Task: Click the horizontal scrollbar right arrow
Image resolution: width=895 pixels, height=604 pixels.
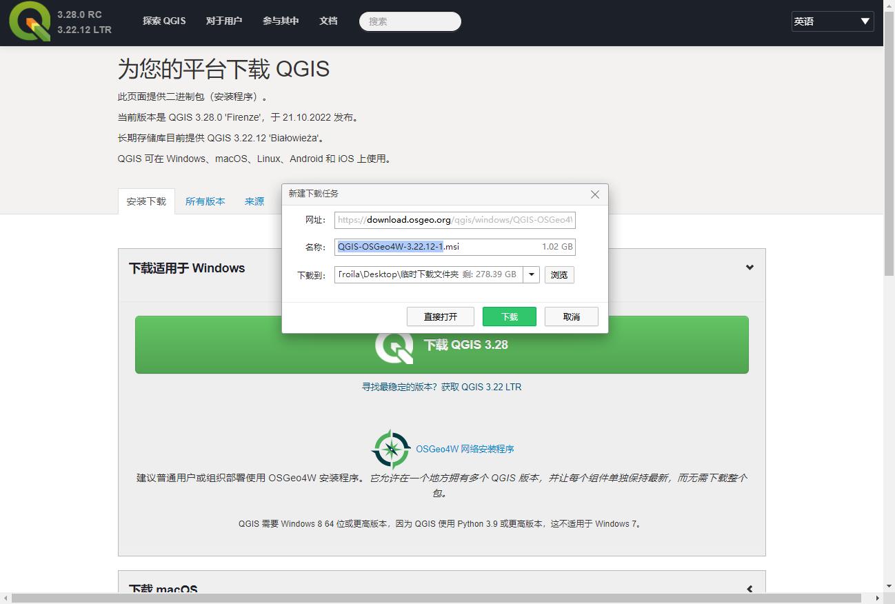Action: coord(878,598)
